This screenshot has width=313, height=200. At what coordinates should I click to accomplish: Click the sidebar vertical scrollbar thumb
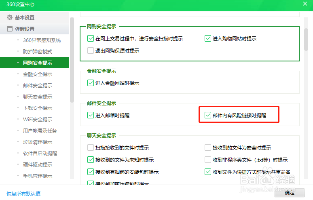tap(72, 60)
